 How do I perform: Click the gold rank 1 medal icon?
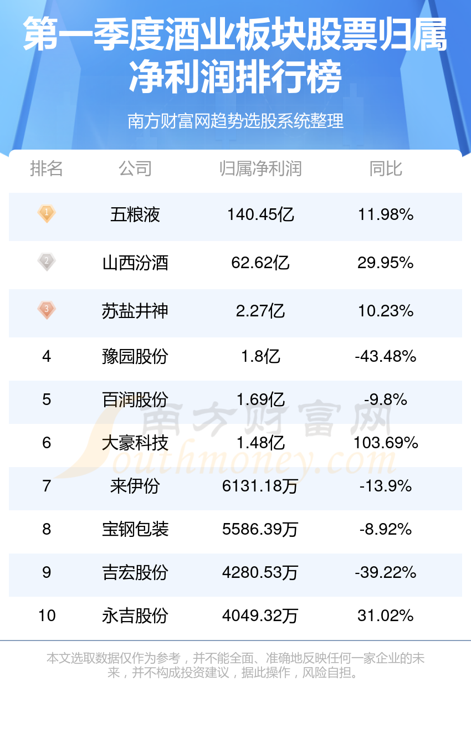click(x=47, y=213)
